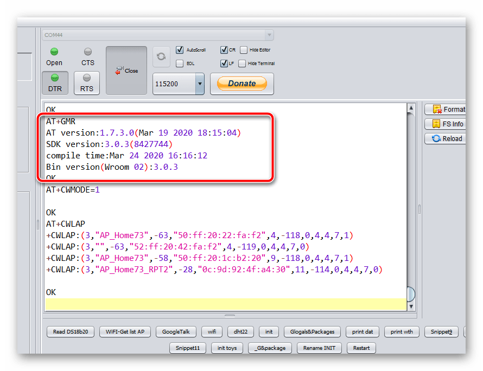Screen dimensions: 483x371
Task: Click the Donate button
Action: (242, 84)
